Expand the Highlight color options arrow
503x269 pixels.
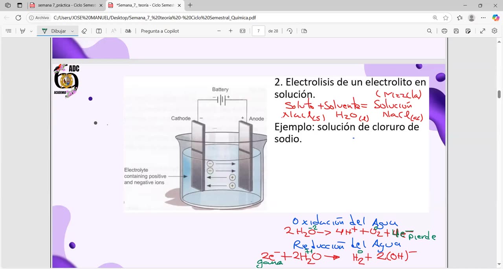31,31
